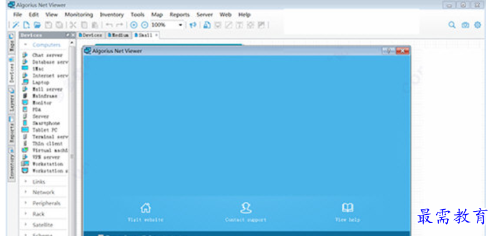Open the Monitoring menu

click(x=79, y=14)
